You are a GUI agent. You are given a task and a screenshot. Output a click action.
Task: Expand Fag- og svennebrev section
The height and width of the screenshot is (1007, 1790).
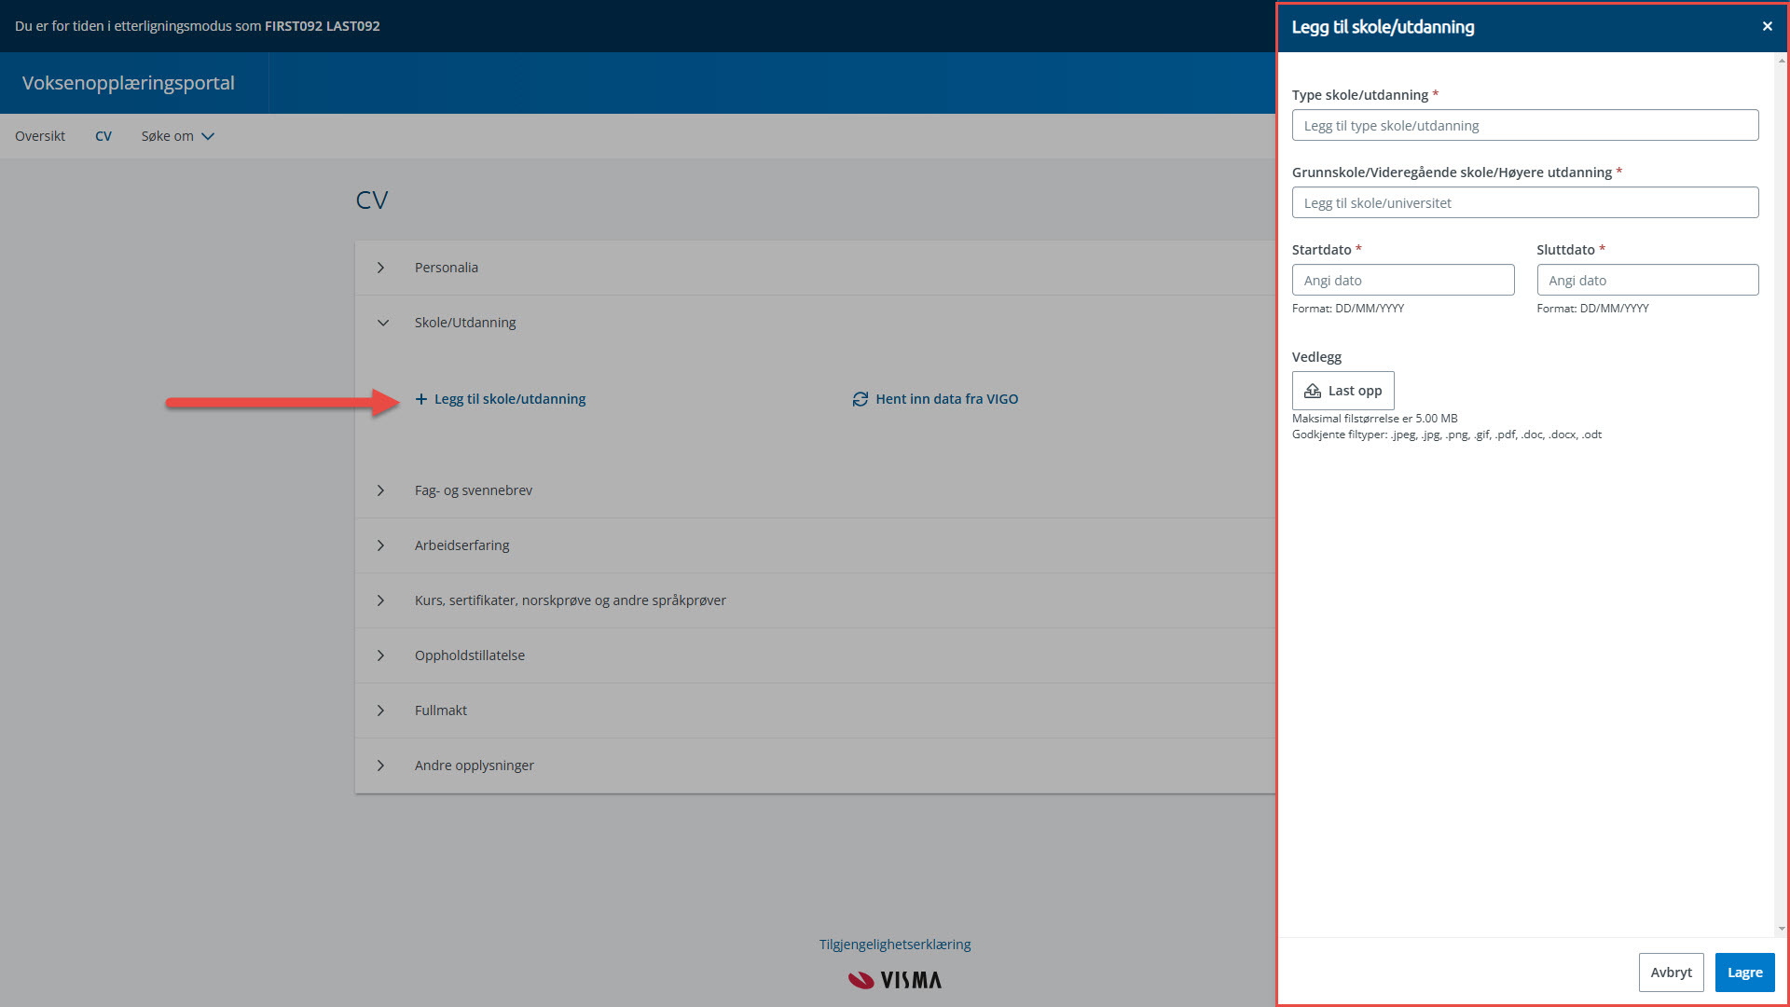[381, 490]
